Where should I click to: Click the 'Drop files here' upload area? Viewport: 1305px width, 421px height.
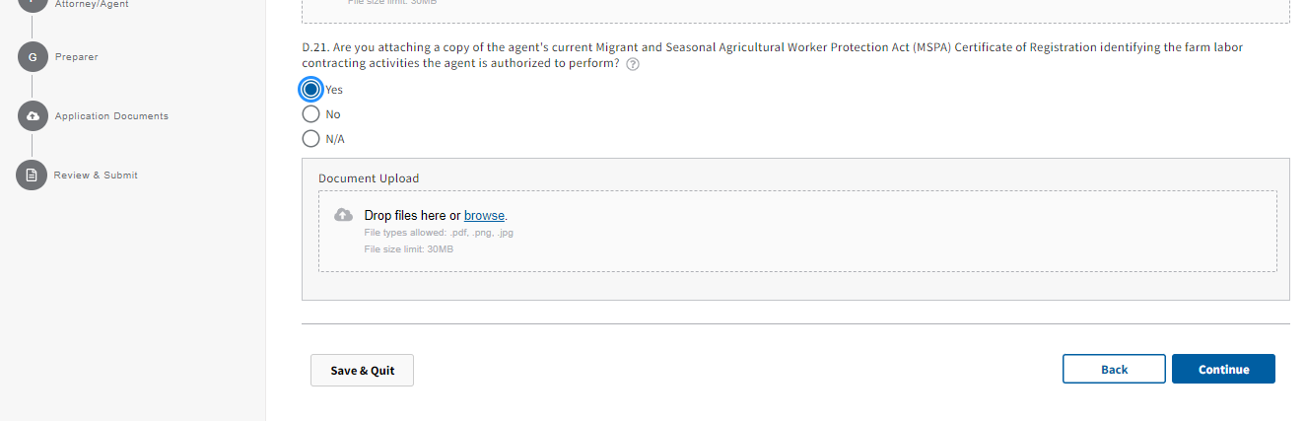[x=796, y=232]
